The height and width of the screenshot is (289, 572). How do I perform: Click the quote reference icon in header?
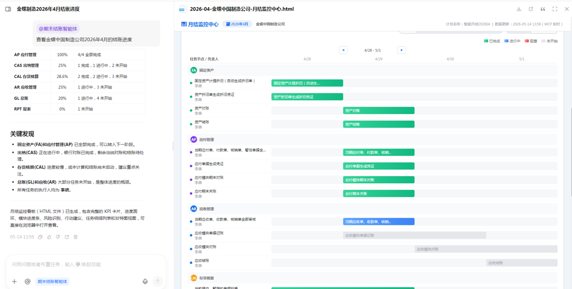(543, 9)
